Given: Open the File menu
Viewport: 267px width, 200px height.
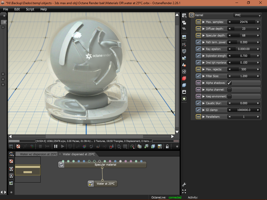Looking at the screenshot, I should (x=5, y=9).
